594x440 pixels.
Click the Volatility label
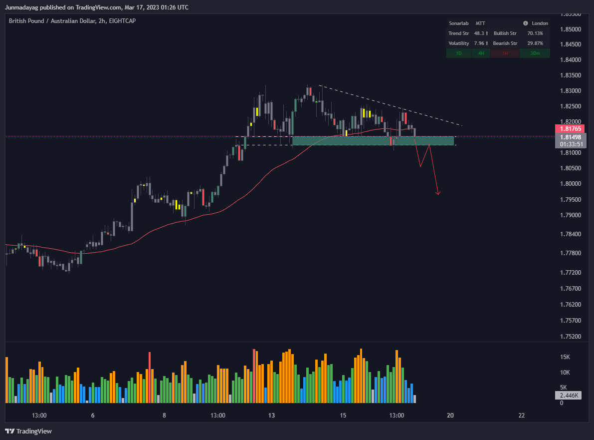[459, 43]
